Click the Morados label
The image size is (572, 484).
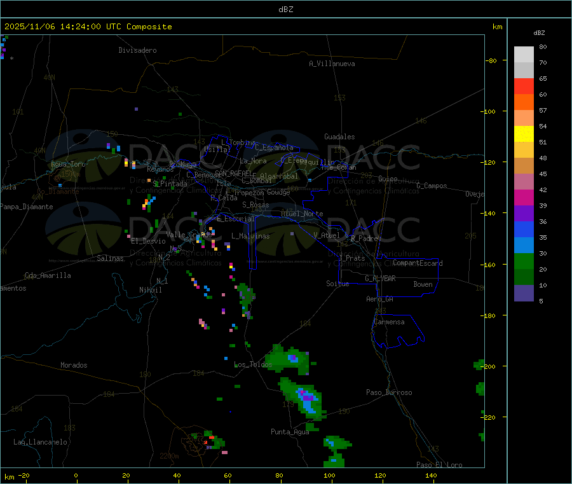tap(74, 365)
